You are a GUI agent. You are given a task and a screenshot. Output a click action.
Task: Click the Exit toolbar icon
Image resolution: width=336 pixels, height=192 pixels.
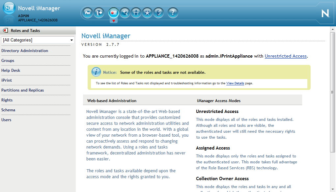(x=99, y=13)
